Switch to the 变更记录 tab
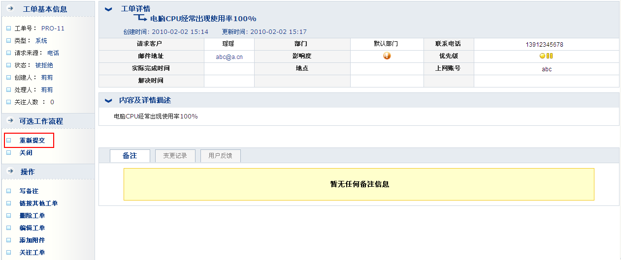Screen dimensions: 621x260 tap(175, 156)
